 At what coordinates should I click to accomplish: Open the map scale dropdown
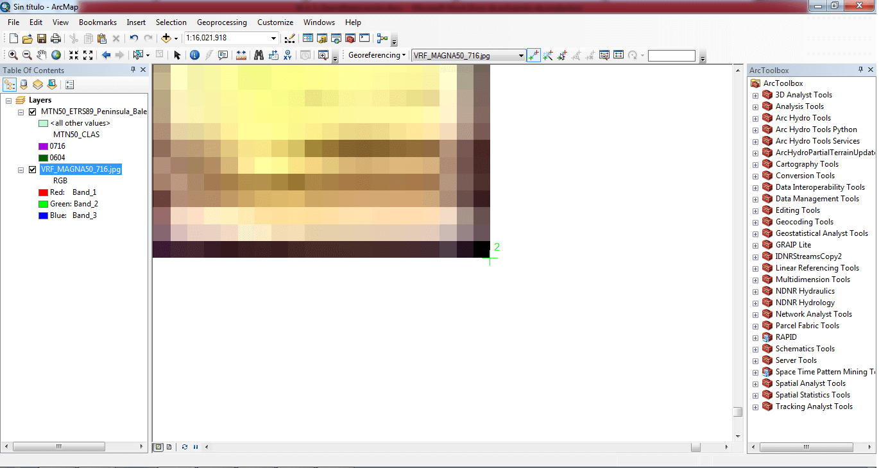[273, 38]
